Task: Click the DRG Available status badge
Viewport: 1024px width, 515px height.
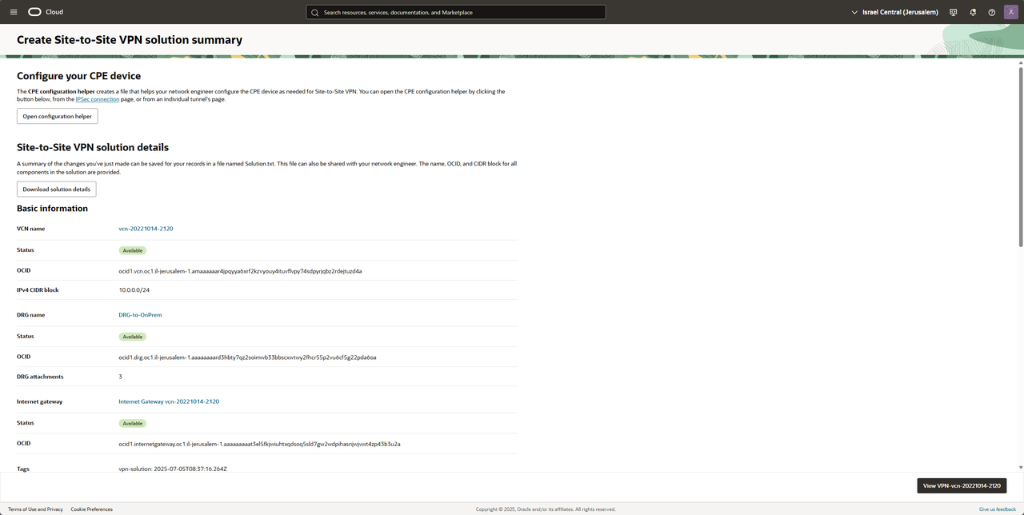Action: pos(133,337)
